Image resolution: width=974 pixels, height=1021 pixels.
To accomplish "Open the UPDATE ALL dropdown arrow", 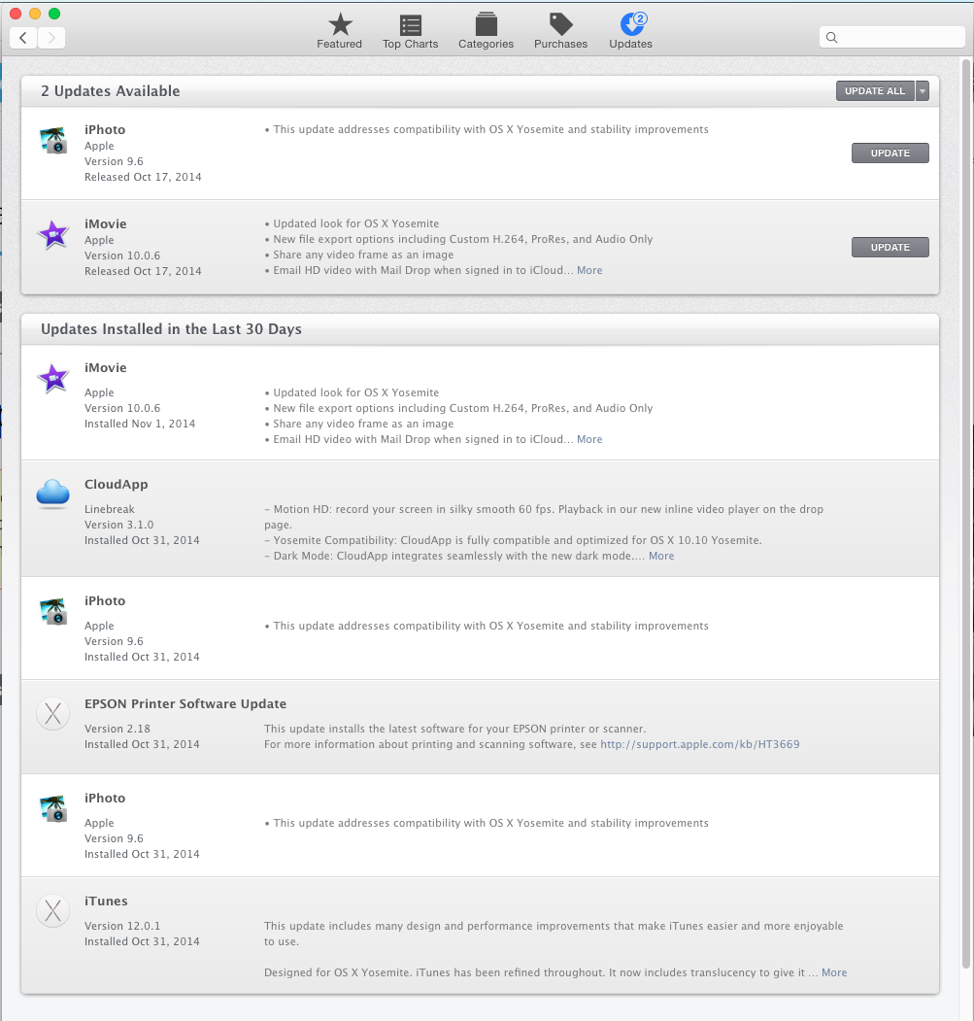I will click(x=922, y=90).
